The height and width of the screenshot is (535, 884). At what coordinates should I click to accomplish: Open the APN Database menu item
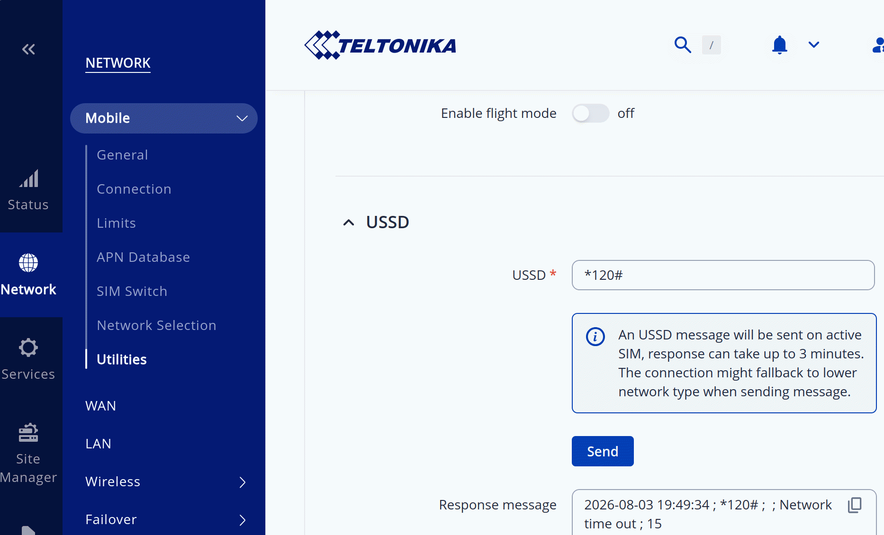point(144,257)
